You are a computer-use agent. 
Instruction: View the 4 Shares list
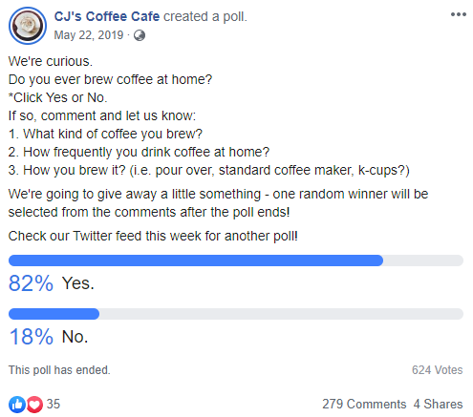click(438, 404)
